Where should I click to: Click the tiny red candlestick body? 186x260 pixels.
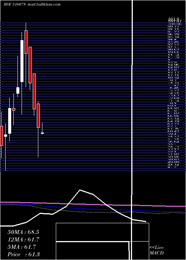14,109
